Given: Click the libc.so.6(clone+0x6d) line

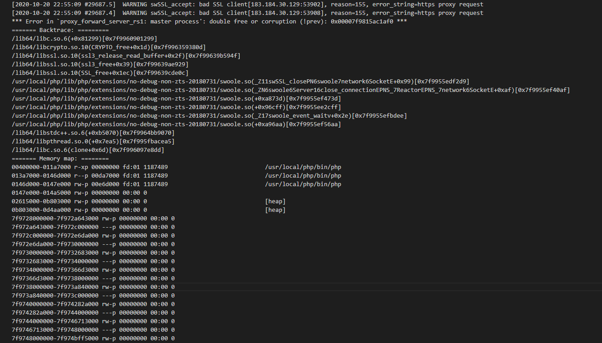Looking at the screenshot, I should 88,150.
